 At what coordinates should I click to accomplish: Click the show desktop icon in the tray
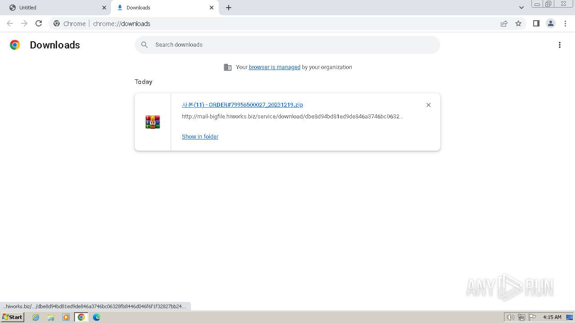point(570,317)
